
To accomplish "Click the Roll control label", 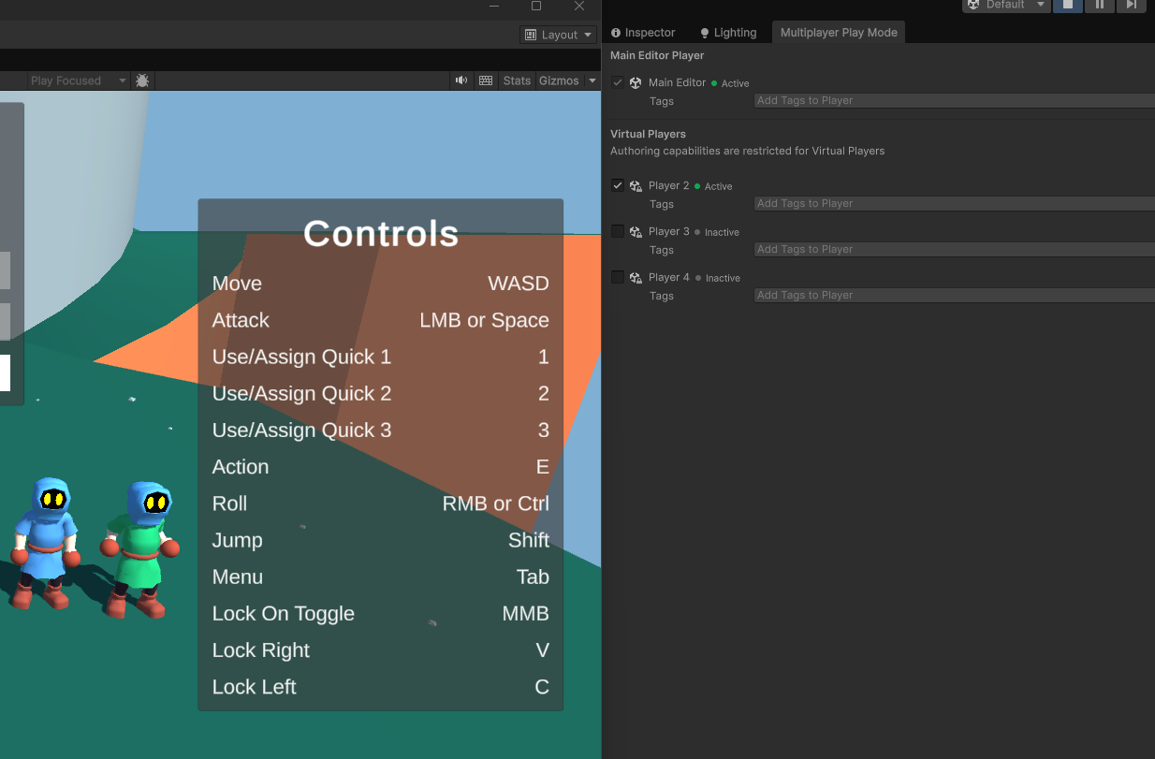I will click(229, 504).
